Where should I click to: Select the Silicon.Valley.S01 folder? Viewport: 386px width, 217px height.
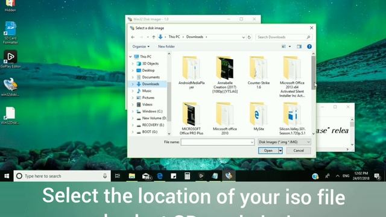292,118
